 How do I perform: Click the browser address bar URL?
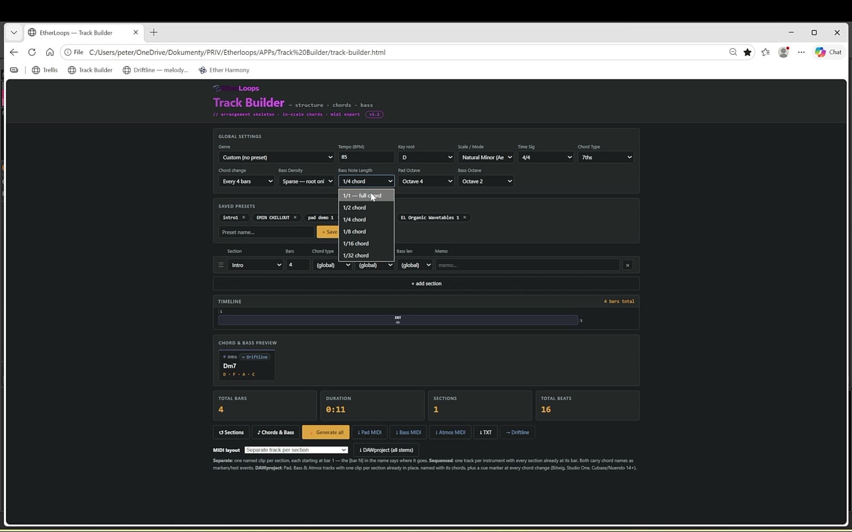click(x=237, y=52)
